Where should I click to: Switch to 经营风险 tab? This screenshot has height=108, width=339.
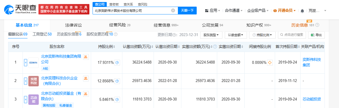coord(120,25)
